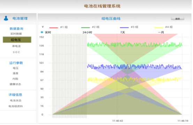The height and width of the screenshot is (125, 193).
Task: Click the #3 组 legend label
Action: tap(134, 27)
